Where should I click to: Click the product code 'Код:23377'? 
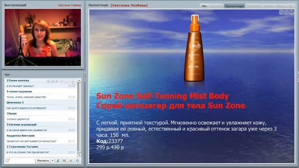click(x=109, y=141)
